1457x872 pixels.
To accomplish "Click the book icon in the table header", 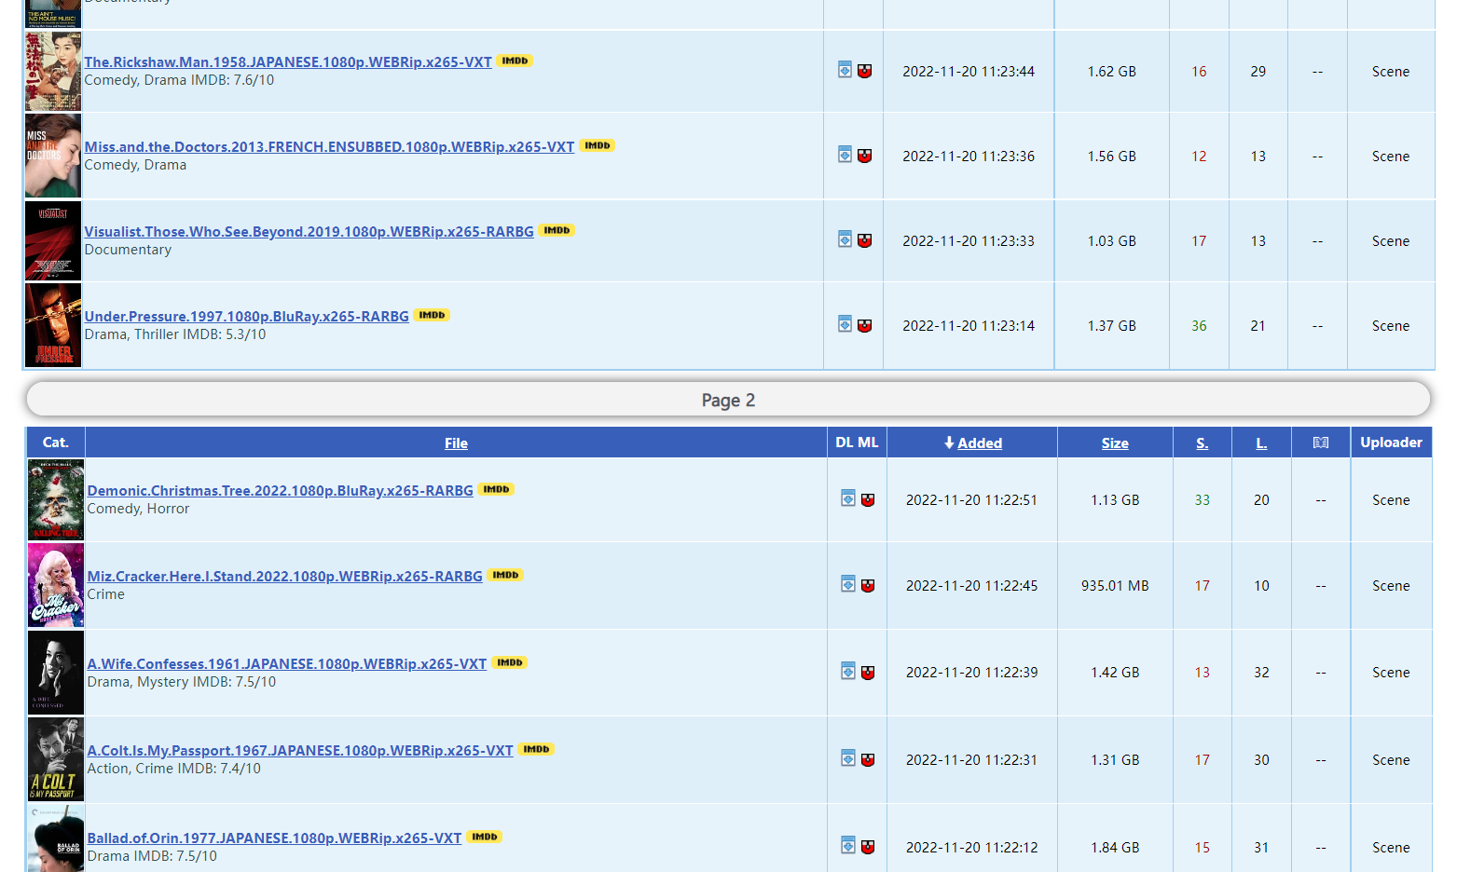I will [x=1320, y=443].
